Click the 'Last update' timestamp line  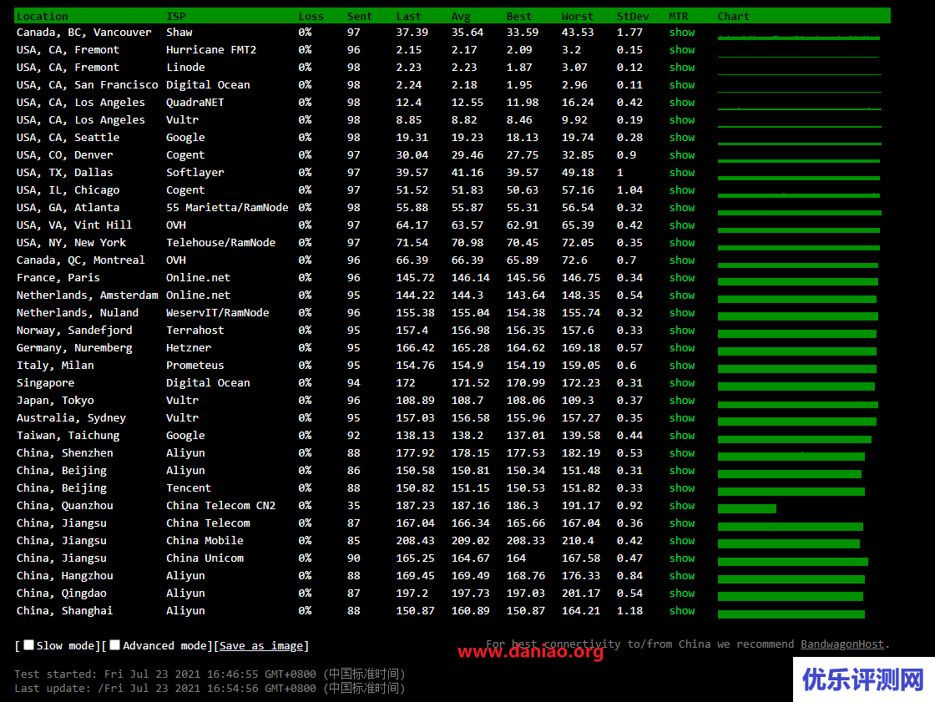[210, 689]
